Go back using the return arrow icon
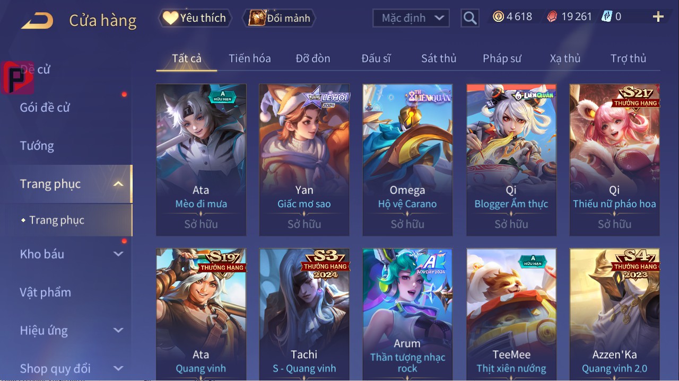Viewport: 679px width, 381px height. click(x=37, y=21)
